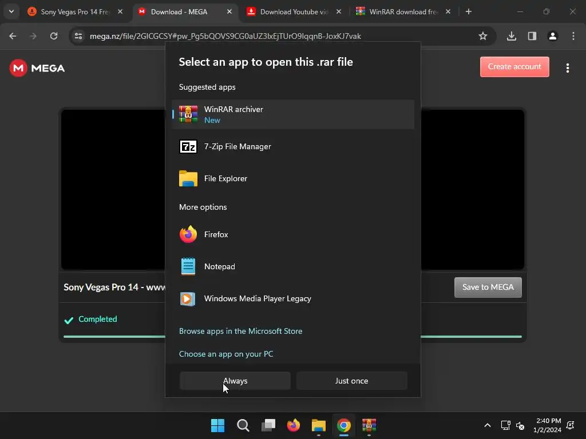Select WinRAR archiver from suggested apps

point(292,114)
